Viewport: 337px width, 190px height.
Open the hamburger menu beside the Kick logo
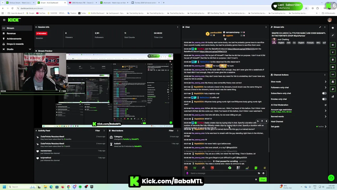[4, 20]
